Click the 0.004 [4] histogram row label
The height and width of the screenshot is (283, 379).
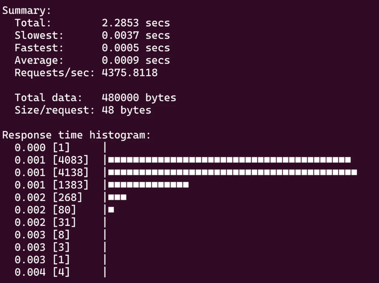pos(42,272)
